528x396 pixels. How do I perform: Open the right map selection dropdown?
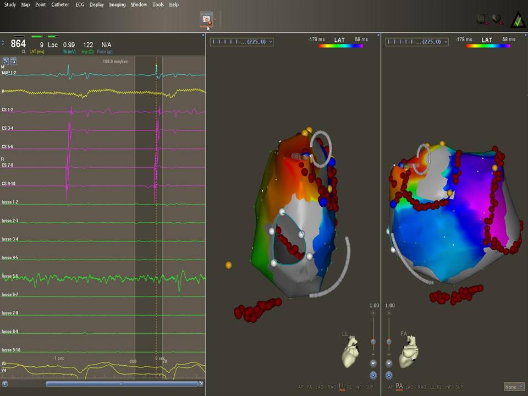416,41
